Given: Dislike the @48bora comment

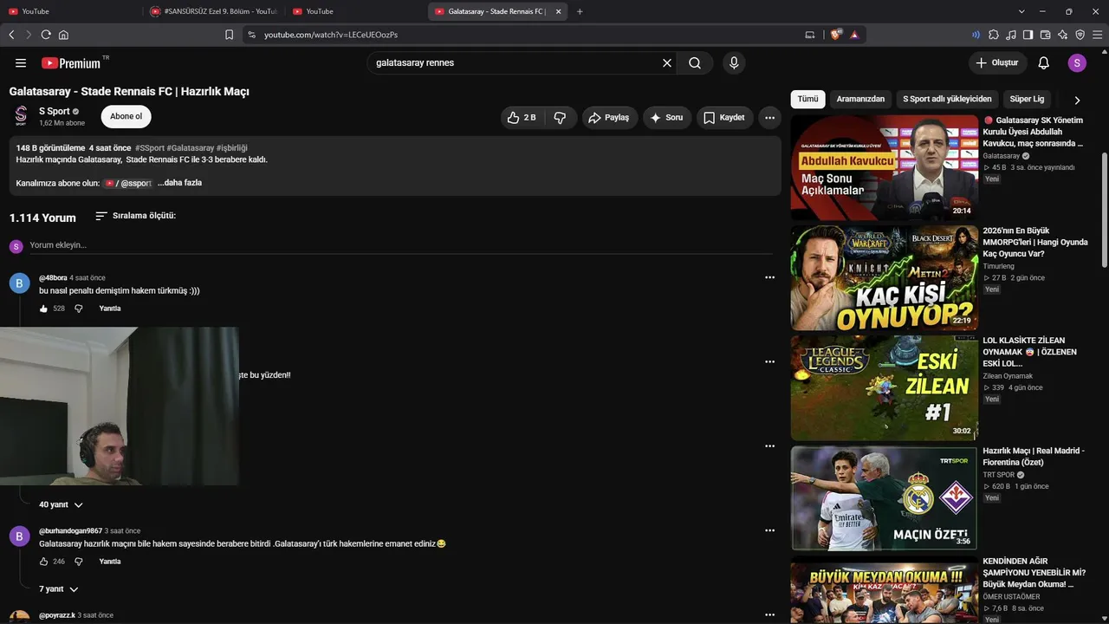Looking at the screenshot, I should tap(78, 309).
